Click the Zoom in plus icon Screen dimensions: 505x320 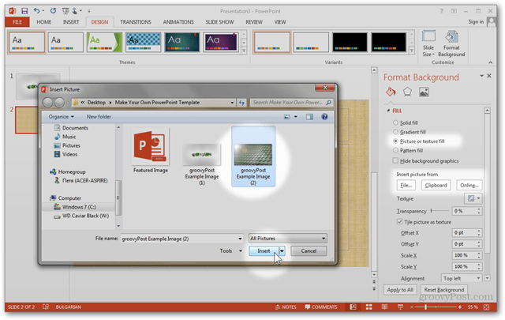[460, 307]
